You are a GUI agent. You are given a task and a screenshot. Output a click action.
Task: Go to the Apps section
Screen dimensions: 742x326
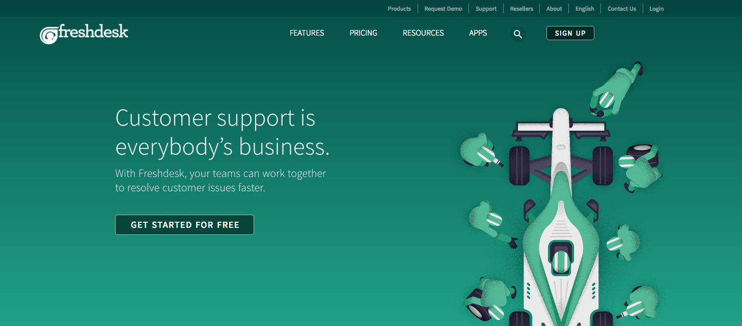pyautogui.click(x=478, y=33)
